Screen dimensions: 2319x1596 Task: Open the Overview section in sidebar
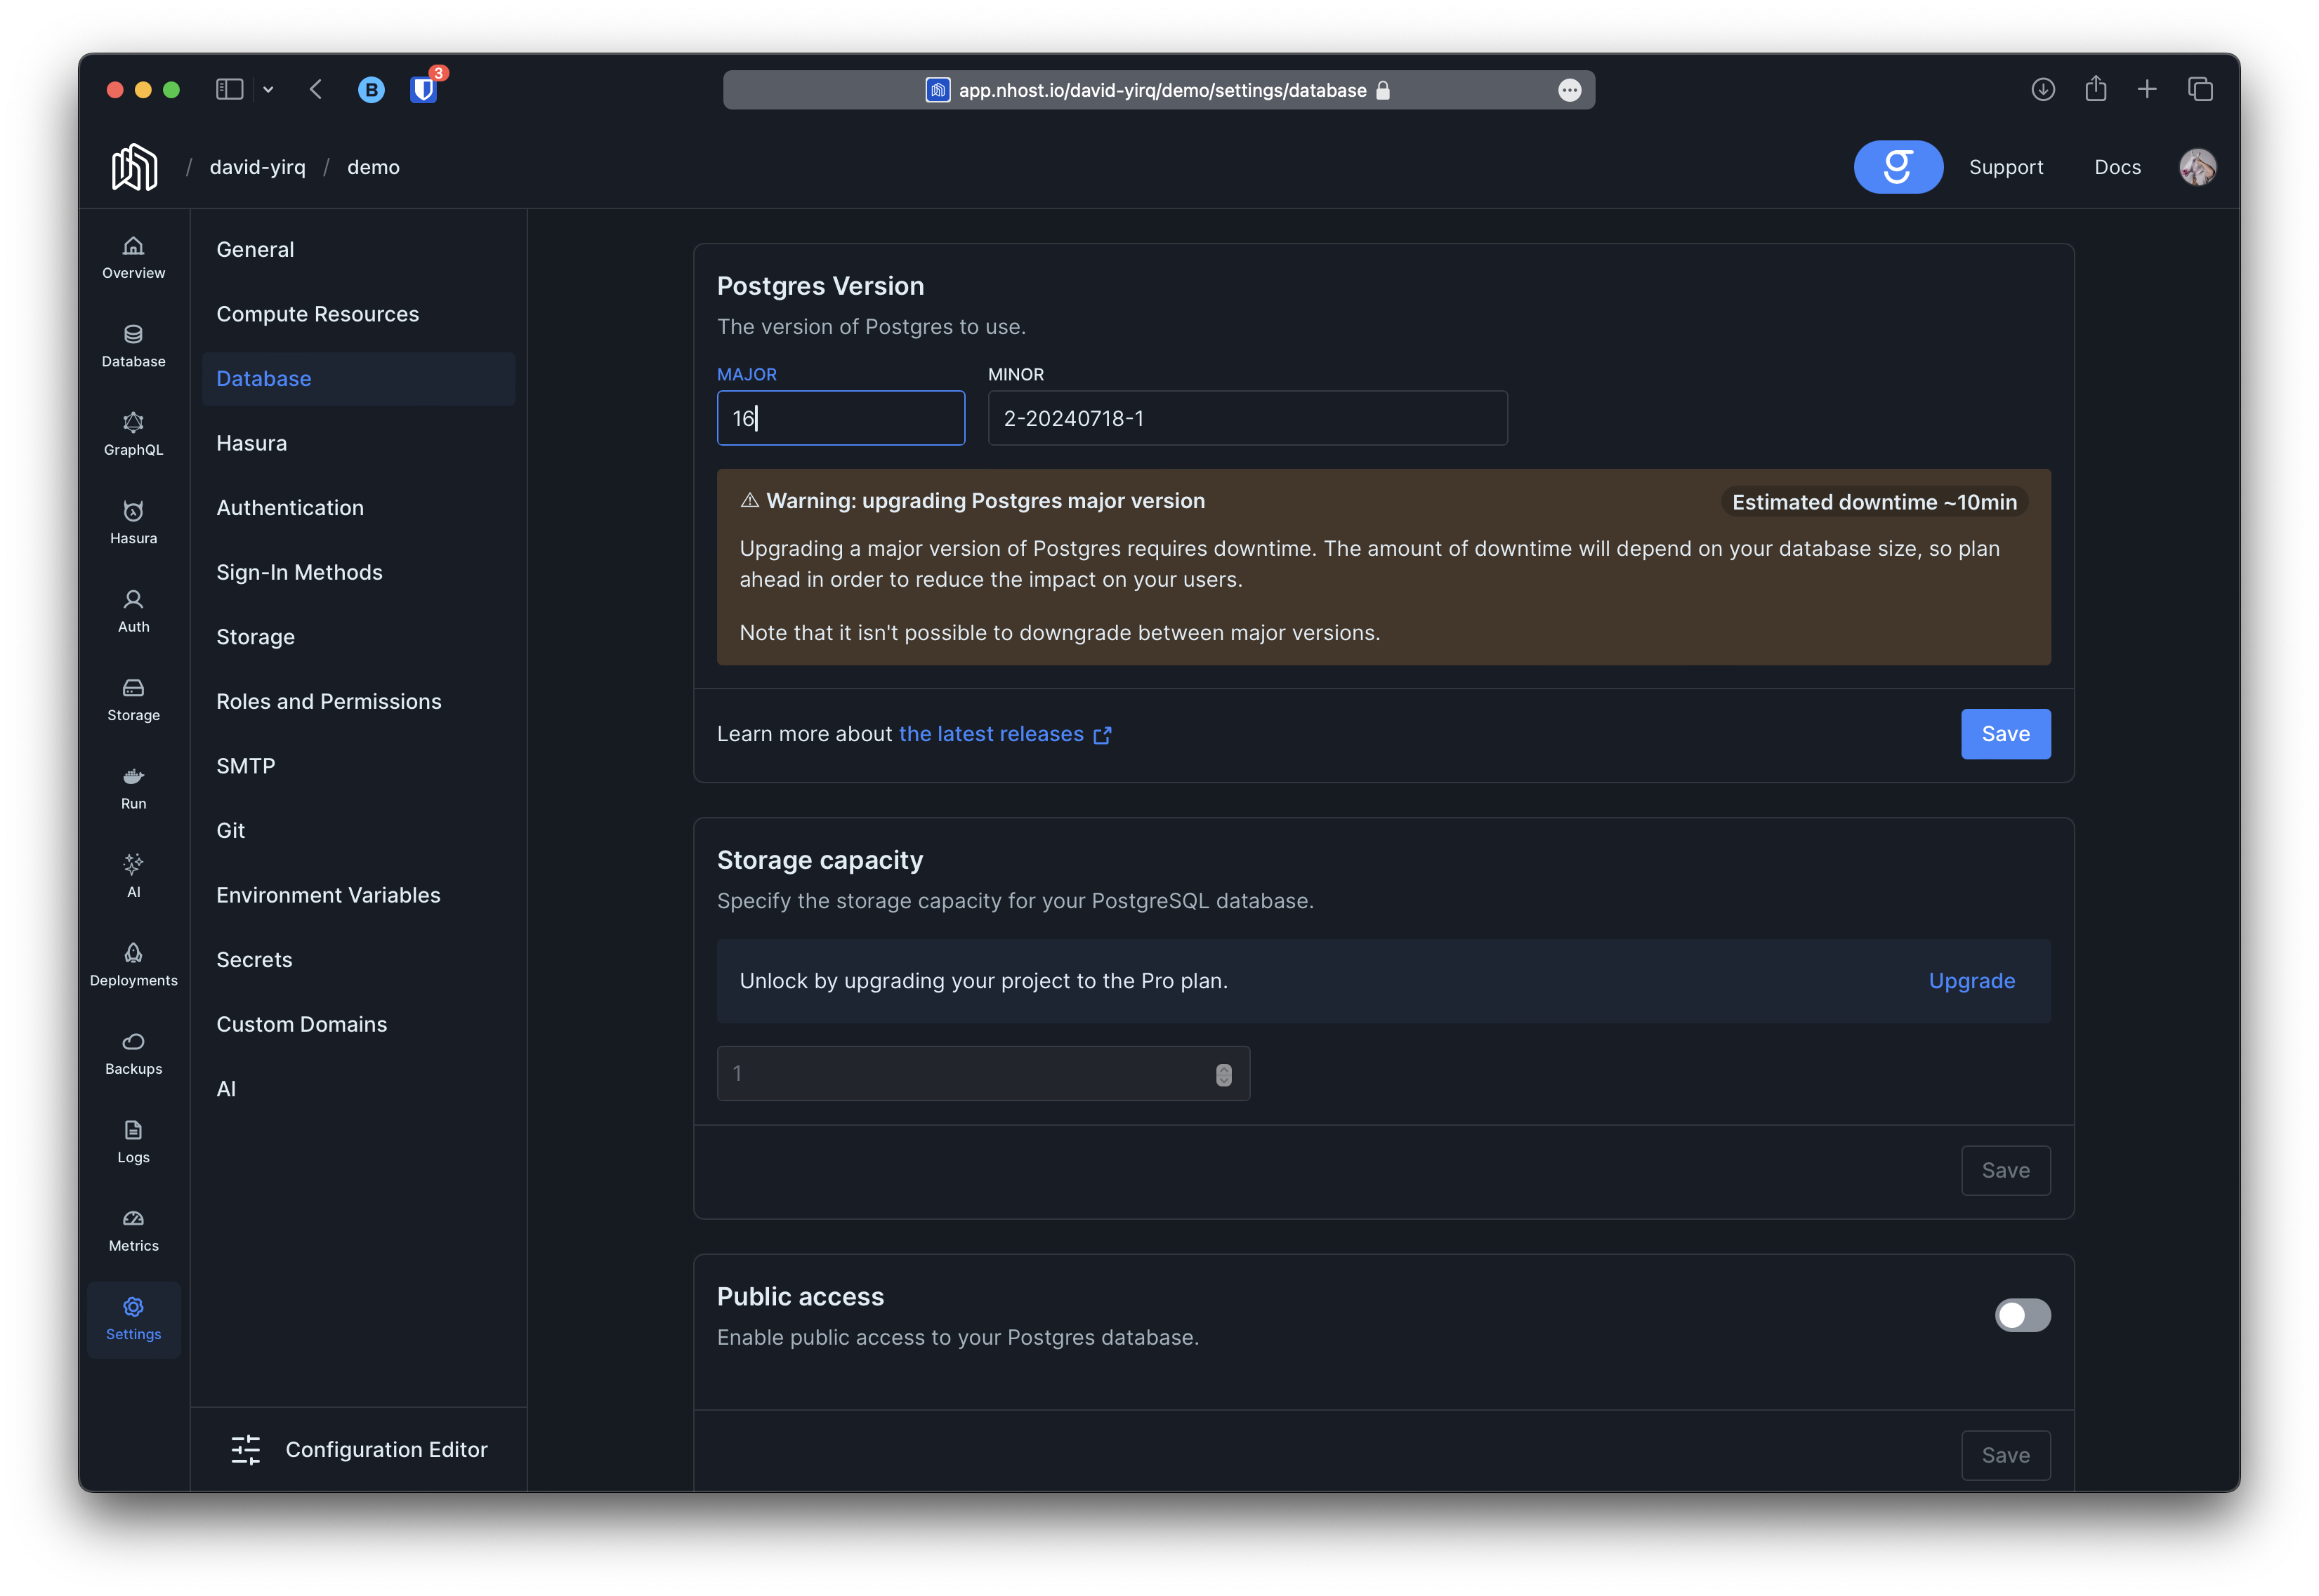pyautogui.click(x=133, y=257)
